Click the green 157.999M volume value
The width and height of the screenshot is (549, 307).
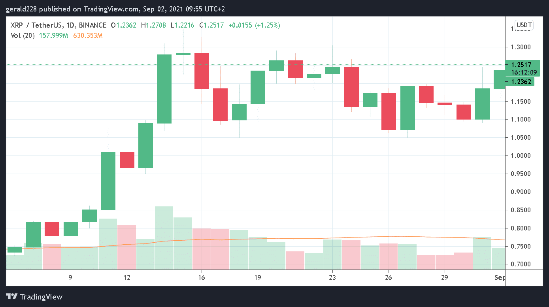click(x=54, y=36)
